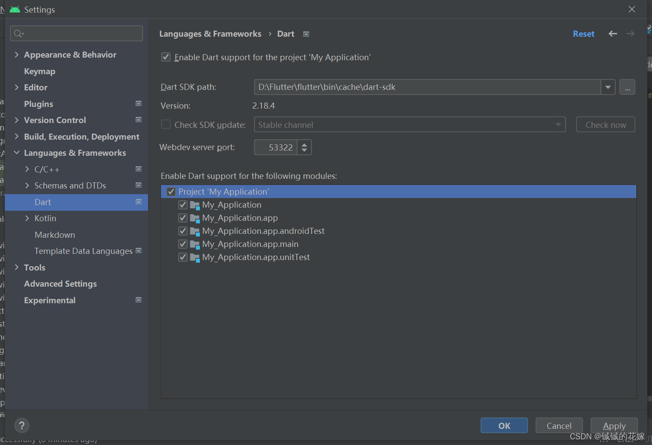Click the OK button

click(x=504, y=425)
